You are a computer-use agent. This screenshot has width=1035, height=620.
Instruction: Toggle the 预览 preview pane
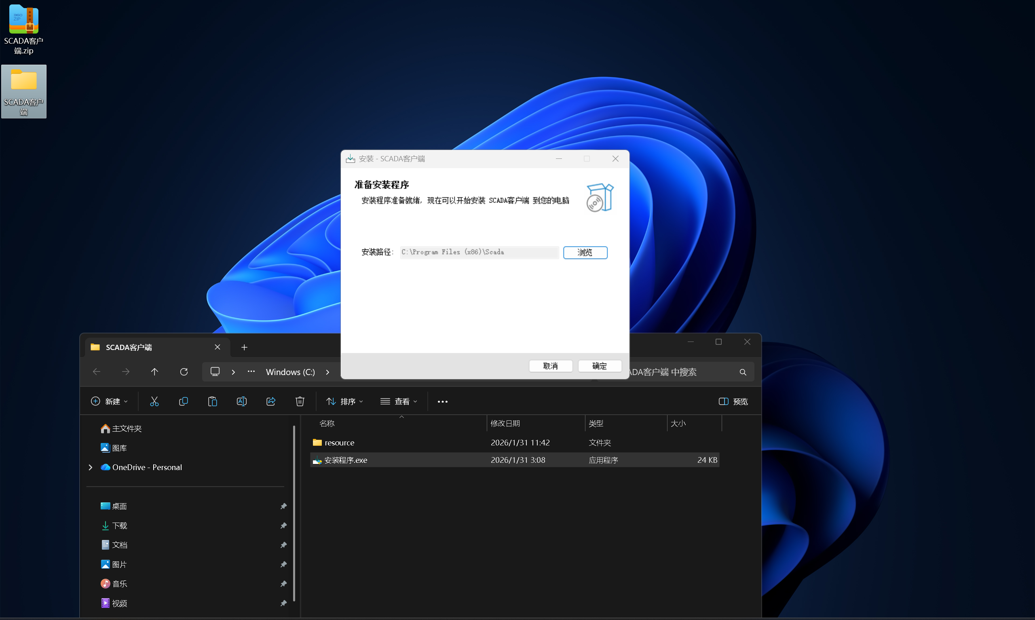733,401
